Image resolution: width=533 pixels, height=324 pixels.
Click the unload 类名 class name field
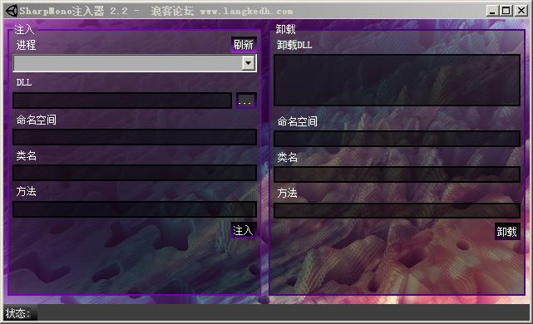(397, 174)
